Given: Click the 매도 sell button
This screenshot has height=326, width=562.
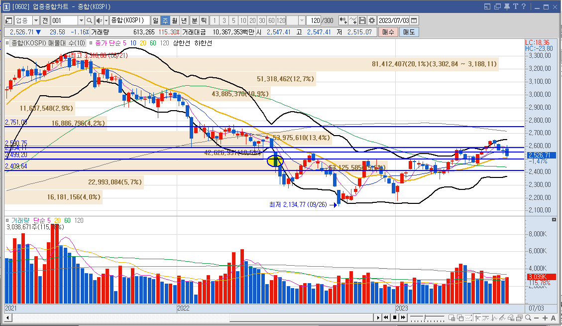Looking at the screenshot, I should coord(409,32).
